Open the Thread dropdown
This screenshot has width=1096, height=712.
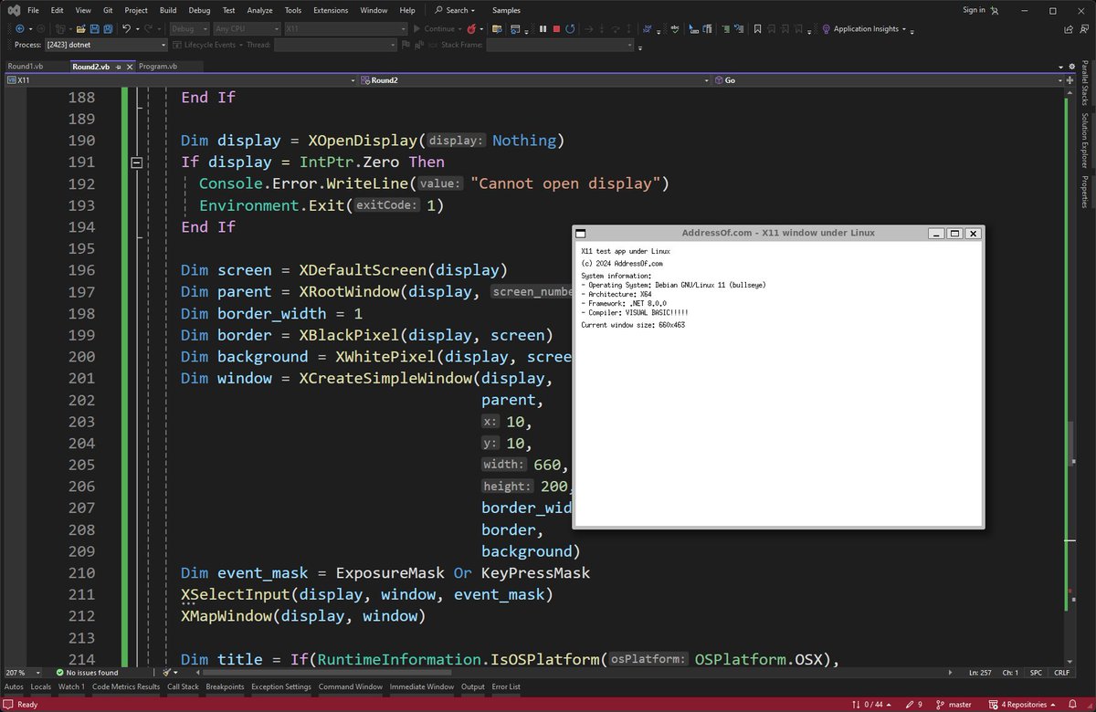[x=333, y=45]
